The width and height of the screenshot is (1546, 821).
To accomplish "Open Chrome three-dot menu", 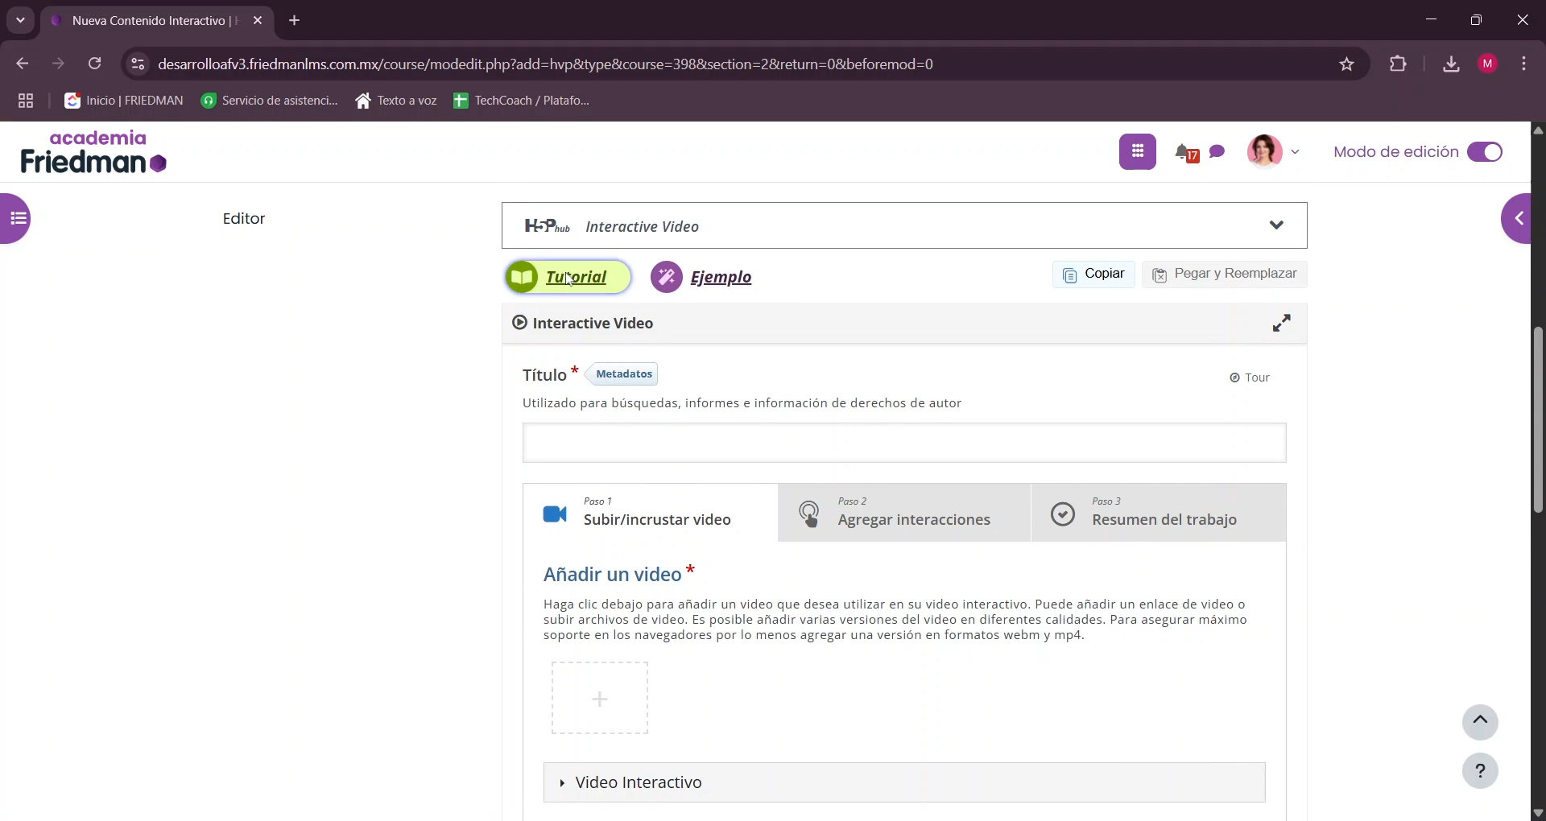I will [1524, 64].
